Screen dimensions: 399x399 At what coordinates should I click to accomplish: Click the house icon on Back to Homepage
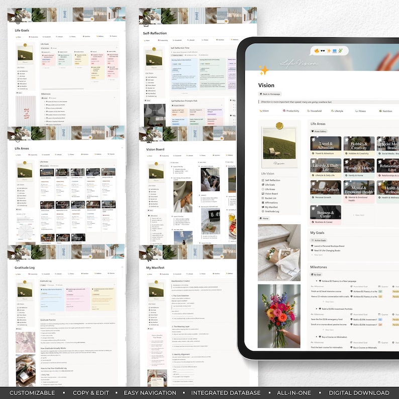coord(261,94)
